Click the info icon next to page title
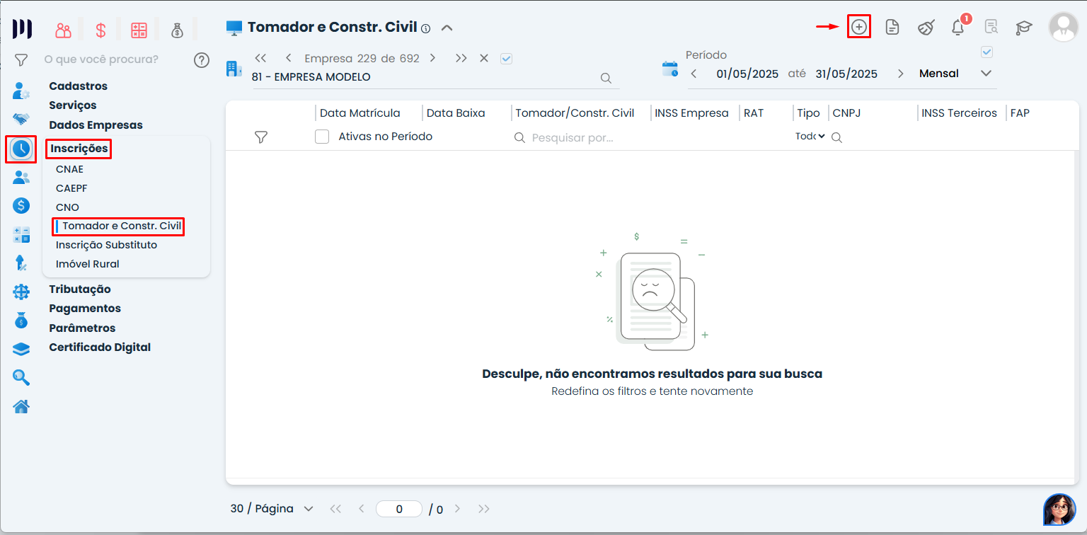Viewport: 1087px width, 535px height. coord(425,29)
